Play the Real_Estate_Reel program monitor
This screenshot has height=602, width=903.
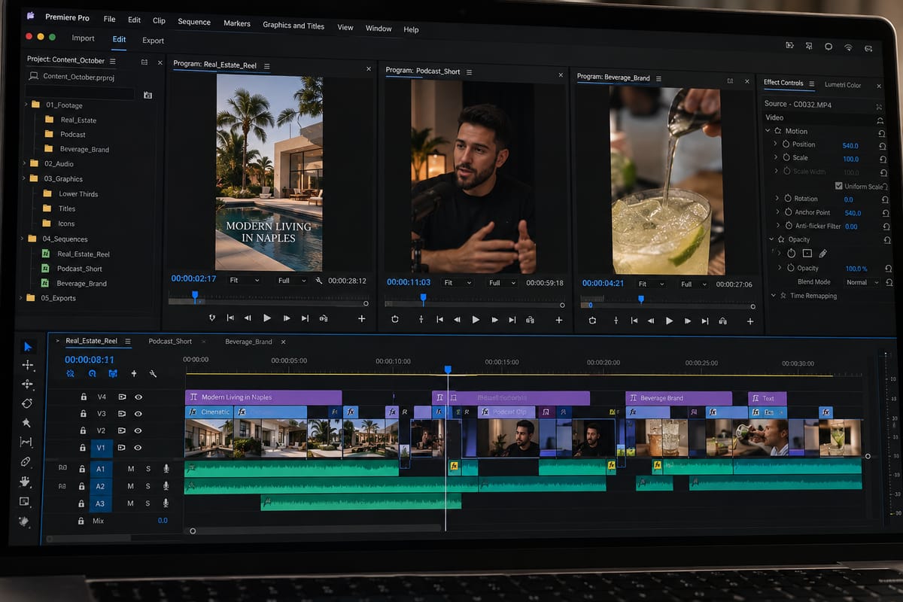pos(267,318)
